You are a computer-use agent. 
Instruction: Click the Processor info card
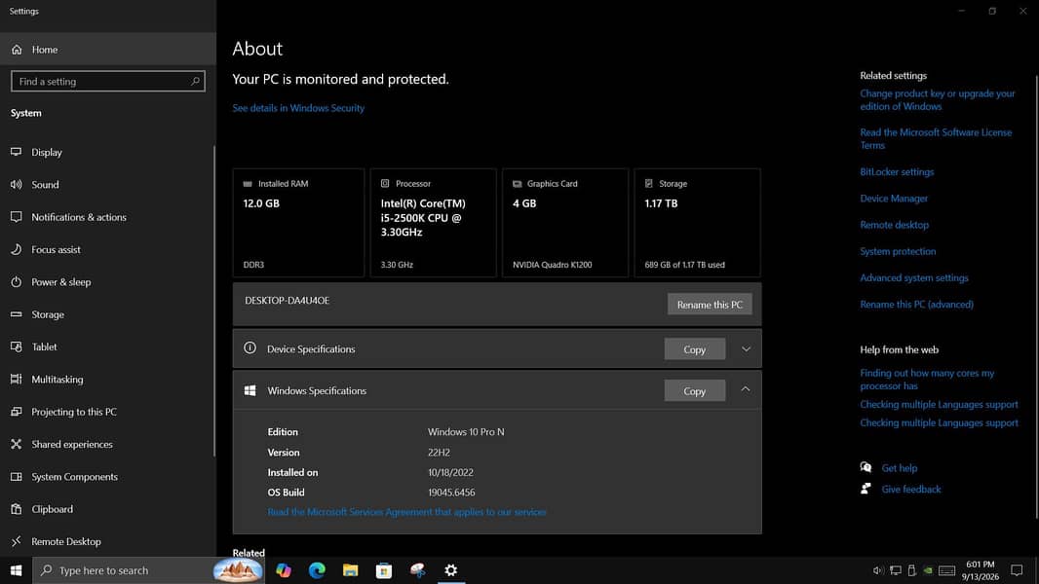[434, 223]
